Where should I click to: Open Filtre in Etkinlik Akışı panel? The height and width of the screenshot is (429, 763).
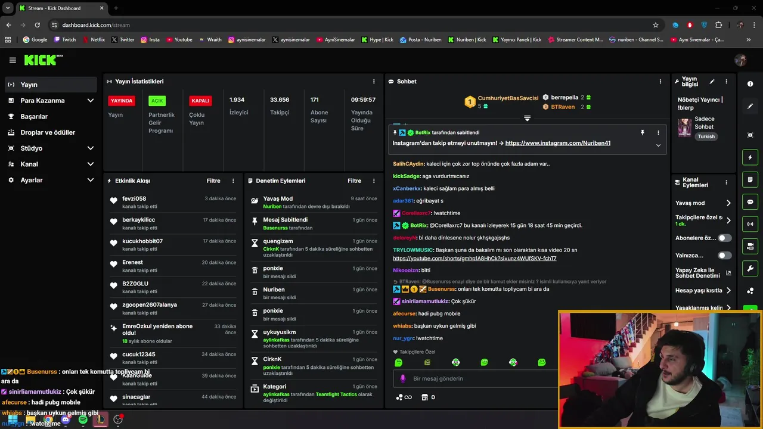(213, 181)
